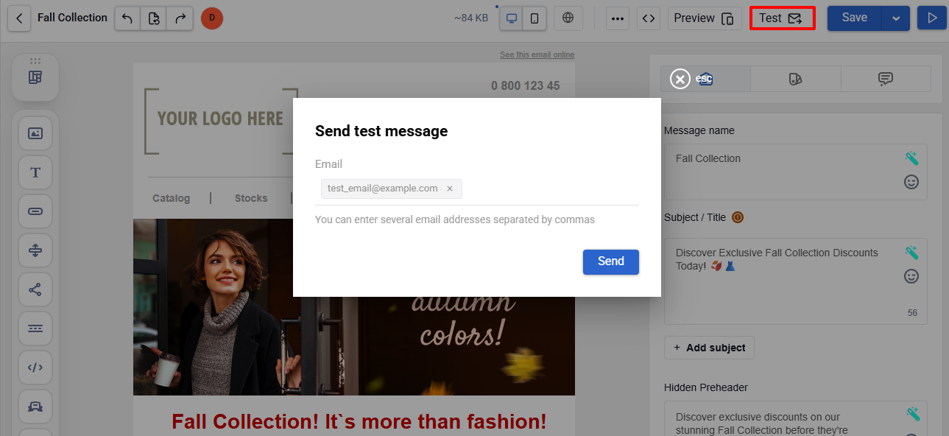Open the first settings tab in the right panel
This screenshot has width=949, height=436.
click(706, 79)
